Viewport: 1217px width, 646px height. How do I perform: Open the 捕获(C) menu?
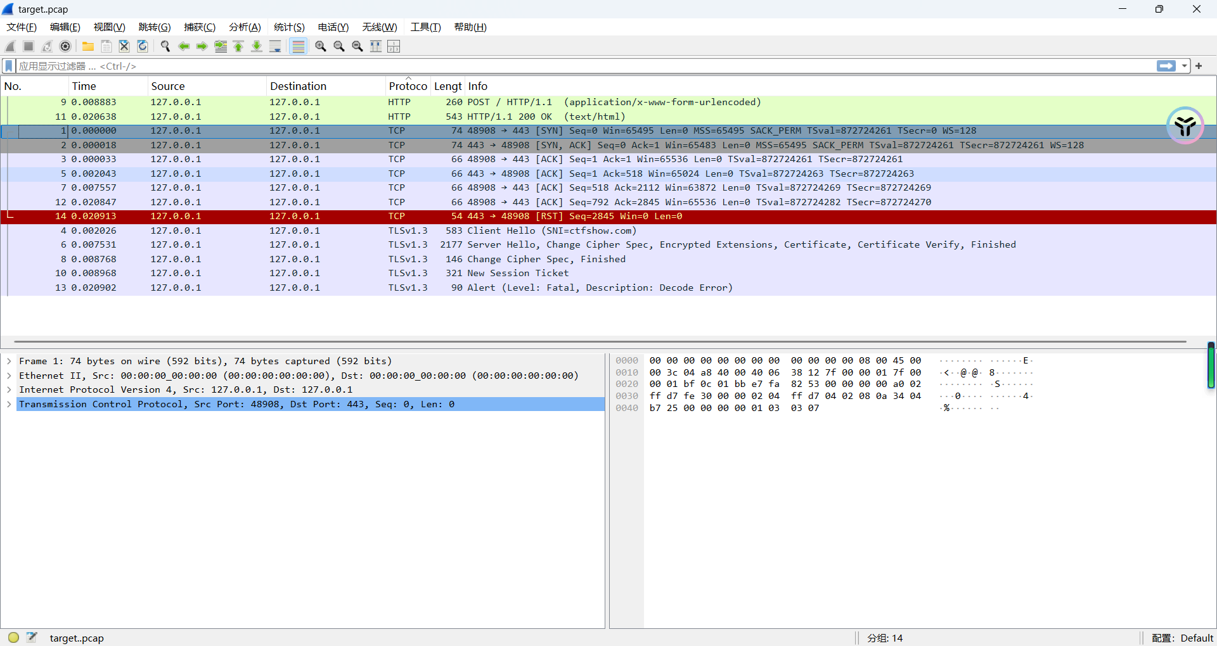tap(200, 27)
